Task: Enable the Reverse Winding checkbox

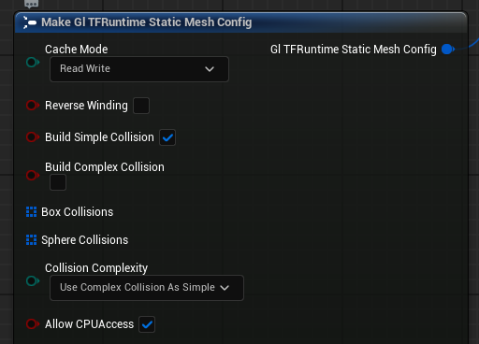Action: tap(141, 106)
